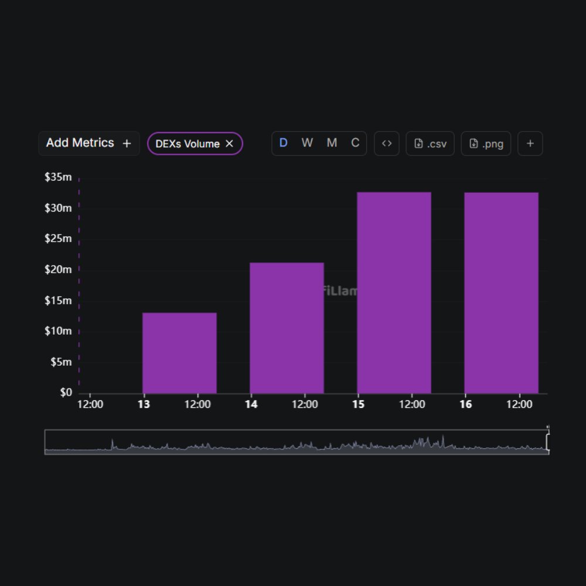Select Cumulative (C) view
Image resolution: width=586 pixels, height=586 pixels.
pos(355,144)
